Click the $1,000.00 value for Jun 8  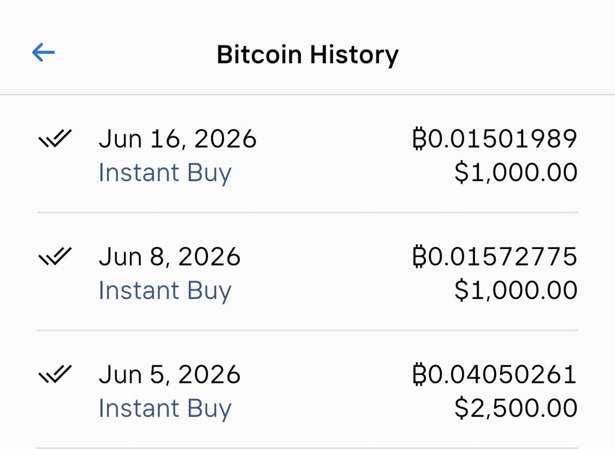[x=516, y=291]
